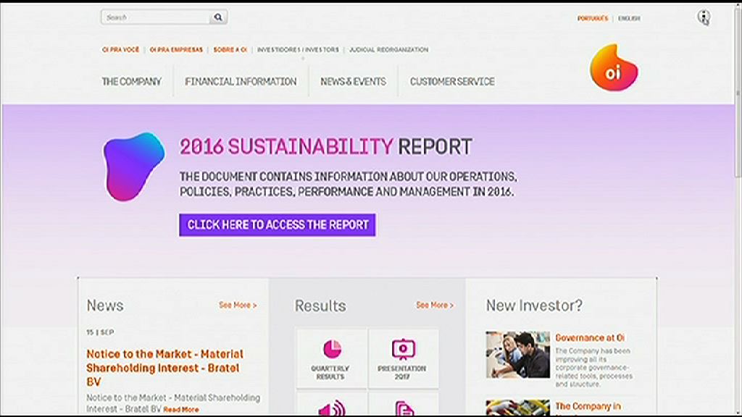The width and height of the screenshot is (742, 417).
Task: Switch language to Português
Action: point(592,19)
